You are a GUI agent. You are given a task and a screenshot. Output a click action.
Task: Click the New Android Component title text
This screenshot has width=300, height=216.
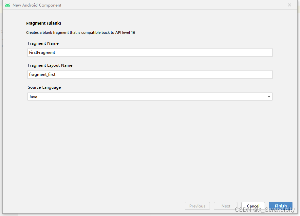[x=37, y=5]
